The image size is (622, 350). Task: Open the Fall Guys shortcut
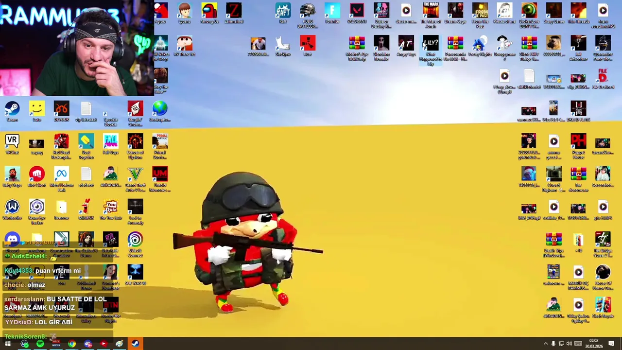(111, 144)
